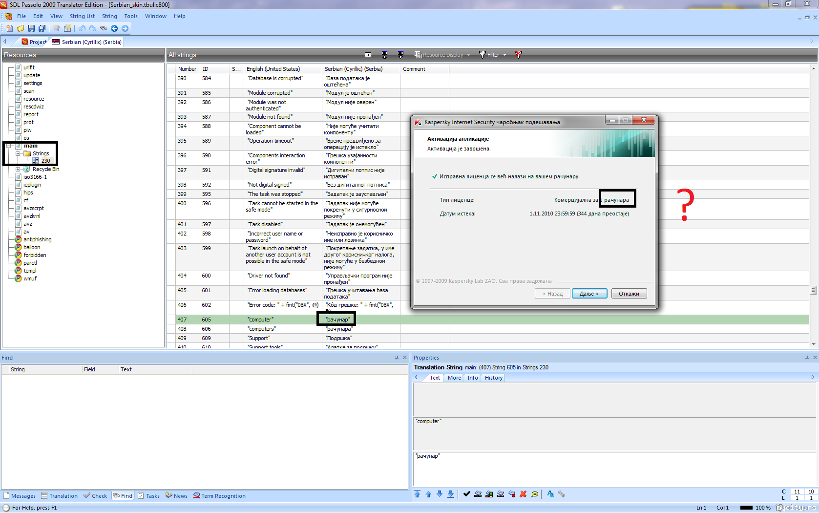The height and width of the screenshot is (513, 819).
Task: Switch to the More tab in Properties
Action: pos(454,378)
